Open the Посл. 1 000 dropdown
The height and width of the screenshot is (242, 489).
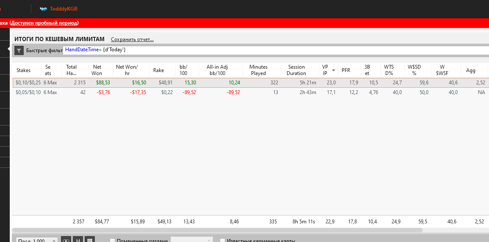point(36,240)
